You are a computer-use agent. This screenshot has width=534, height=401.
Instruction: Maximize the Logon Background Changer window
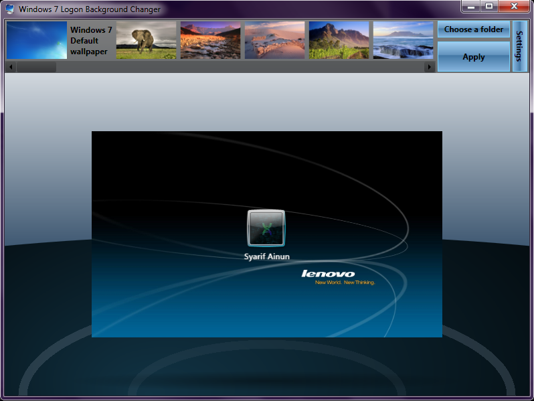489,7
